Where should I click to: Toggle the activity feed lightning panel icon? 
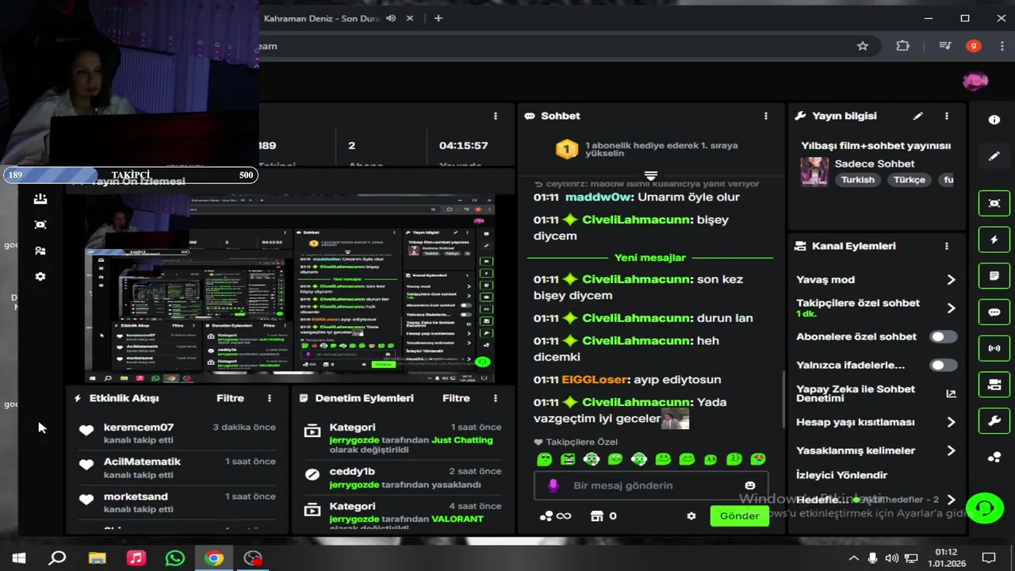click(994, 240)
